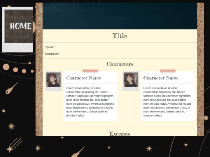The image size is (210, 157).
Task: Click the Excerpts section heading
Action: 120,134
